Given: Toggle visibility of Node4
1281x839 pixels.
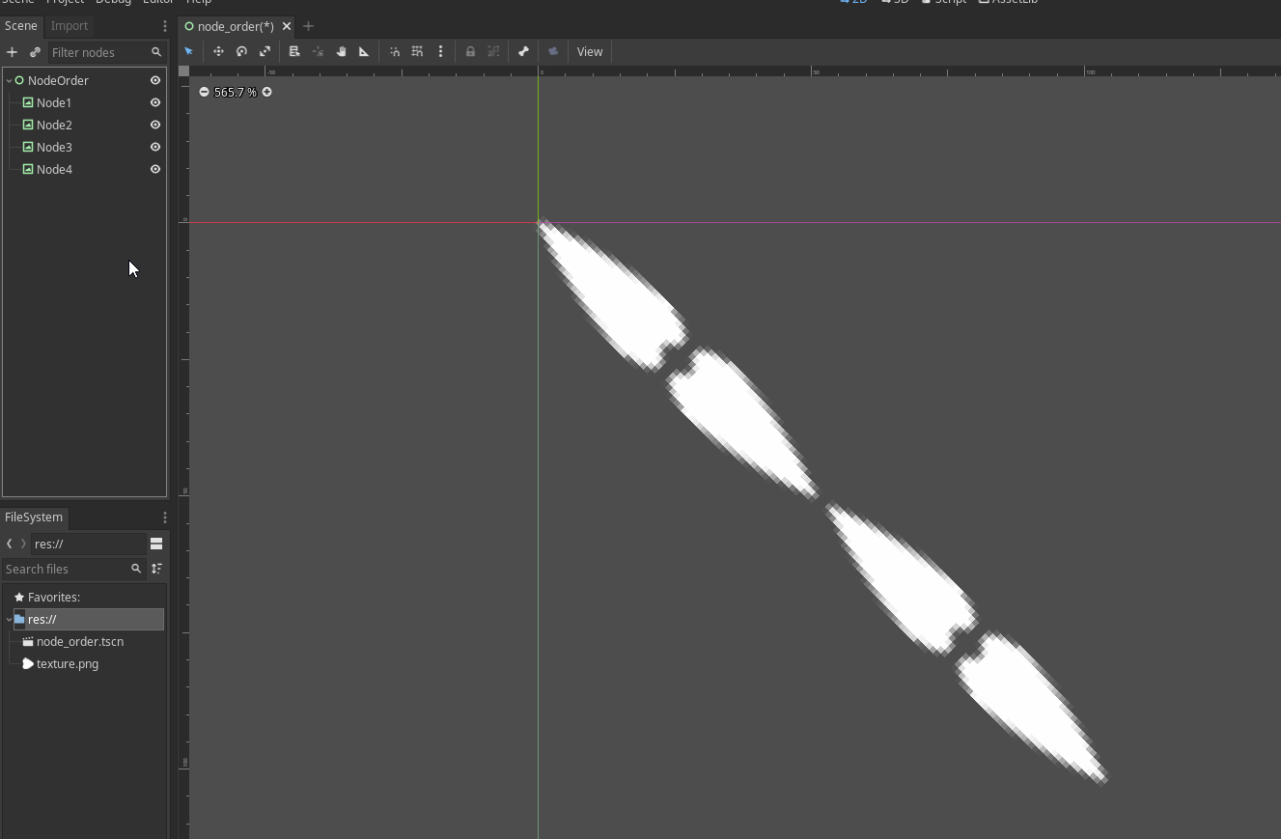Looking at the screenshot, I should [x=154, y=169].
